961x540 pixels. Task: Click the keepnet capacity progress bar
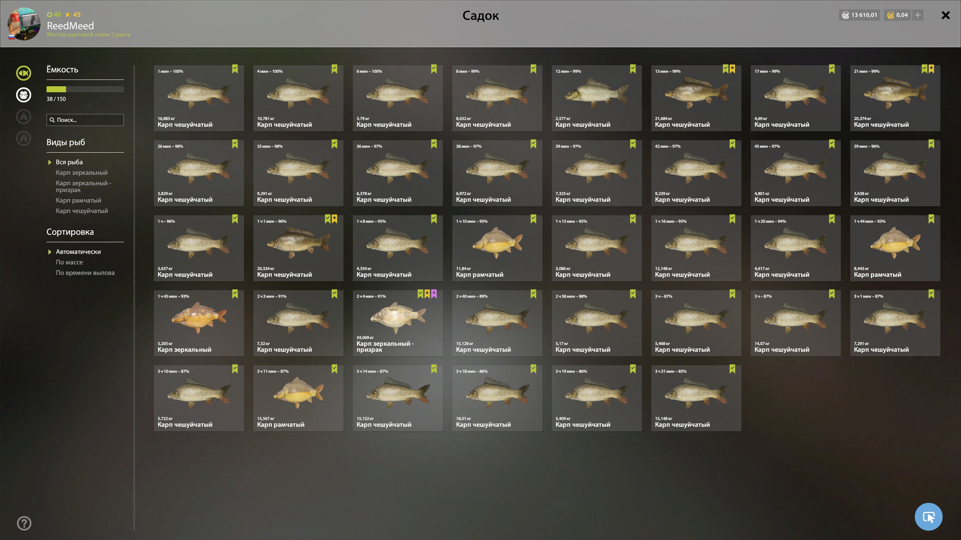click(85, 89)
